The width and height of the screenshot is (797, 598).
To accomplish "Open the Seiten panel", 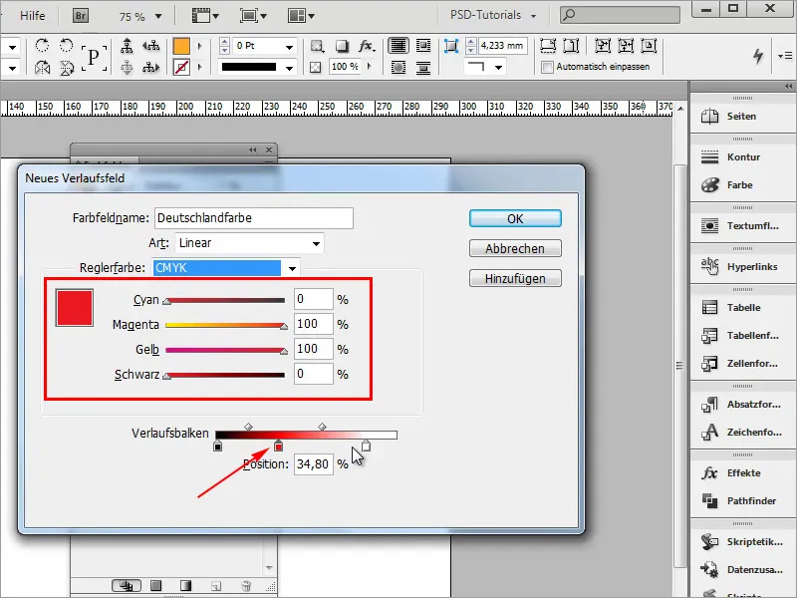I will click(x=742, y=116).
